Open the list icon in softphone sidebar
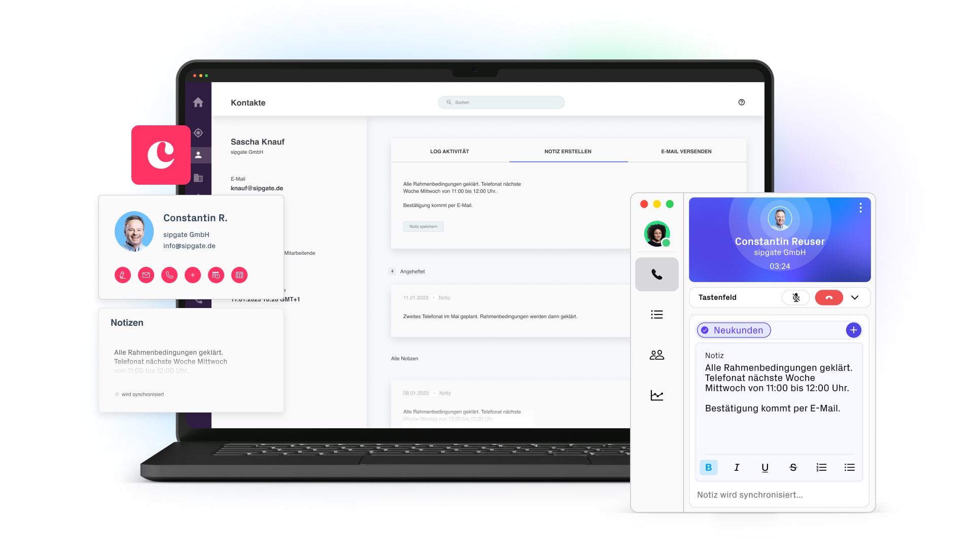Screen dimensions: 974x548 [657, 315]
